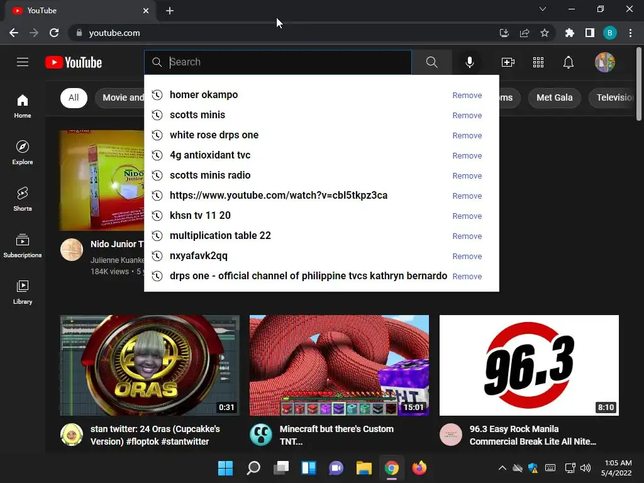Open the volume control in system tray
This screenshot has width=644, height=483.
click(x=586, y=468)
